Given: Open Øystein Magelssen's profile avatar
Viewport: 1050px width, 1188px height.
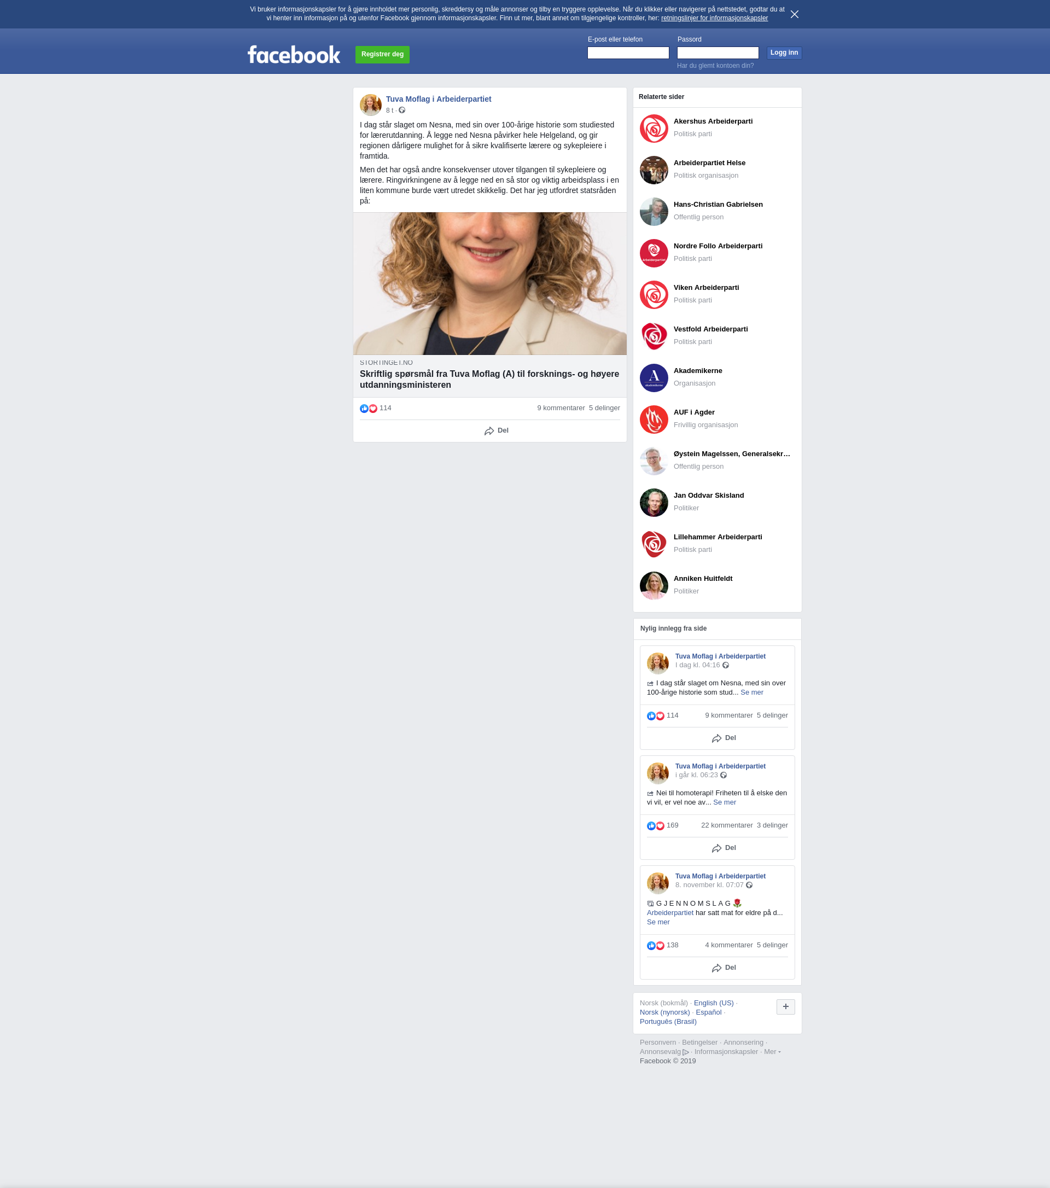Looking at the screenshot, I should point(654,461).
